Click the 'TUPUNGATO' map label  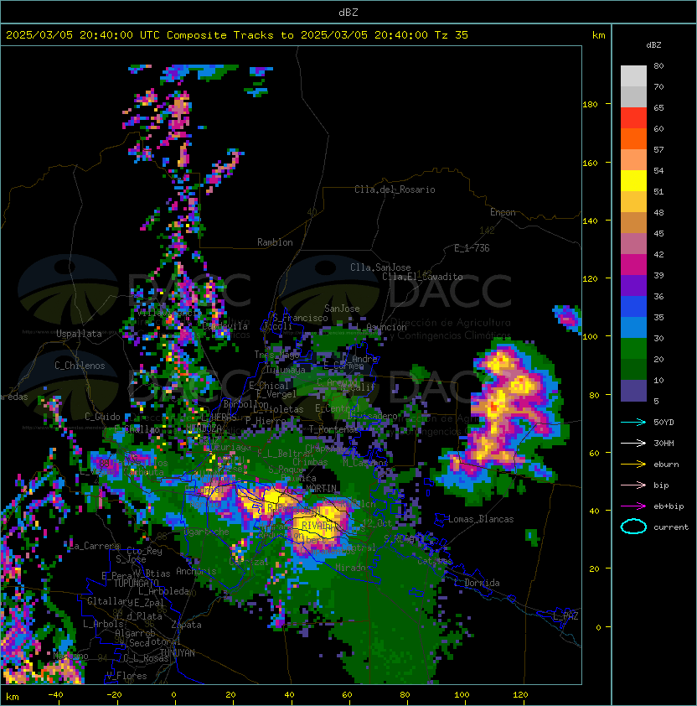136,583
